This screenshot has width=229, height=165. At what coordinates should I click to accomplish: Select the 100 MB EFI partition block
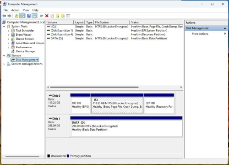click(x=81, y=104)
